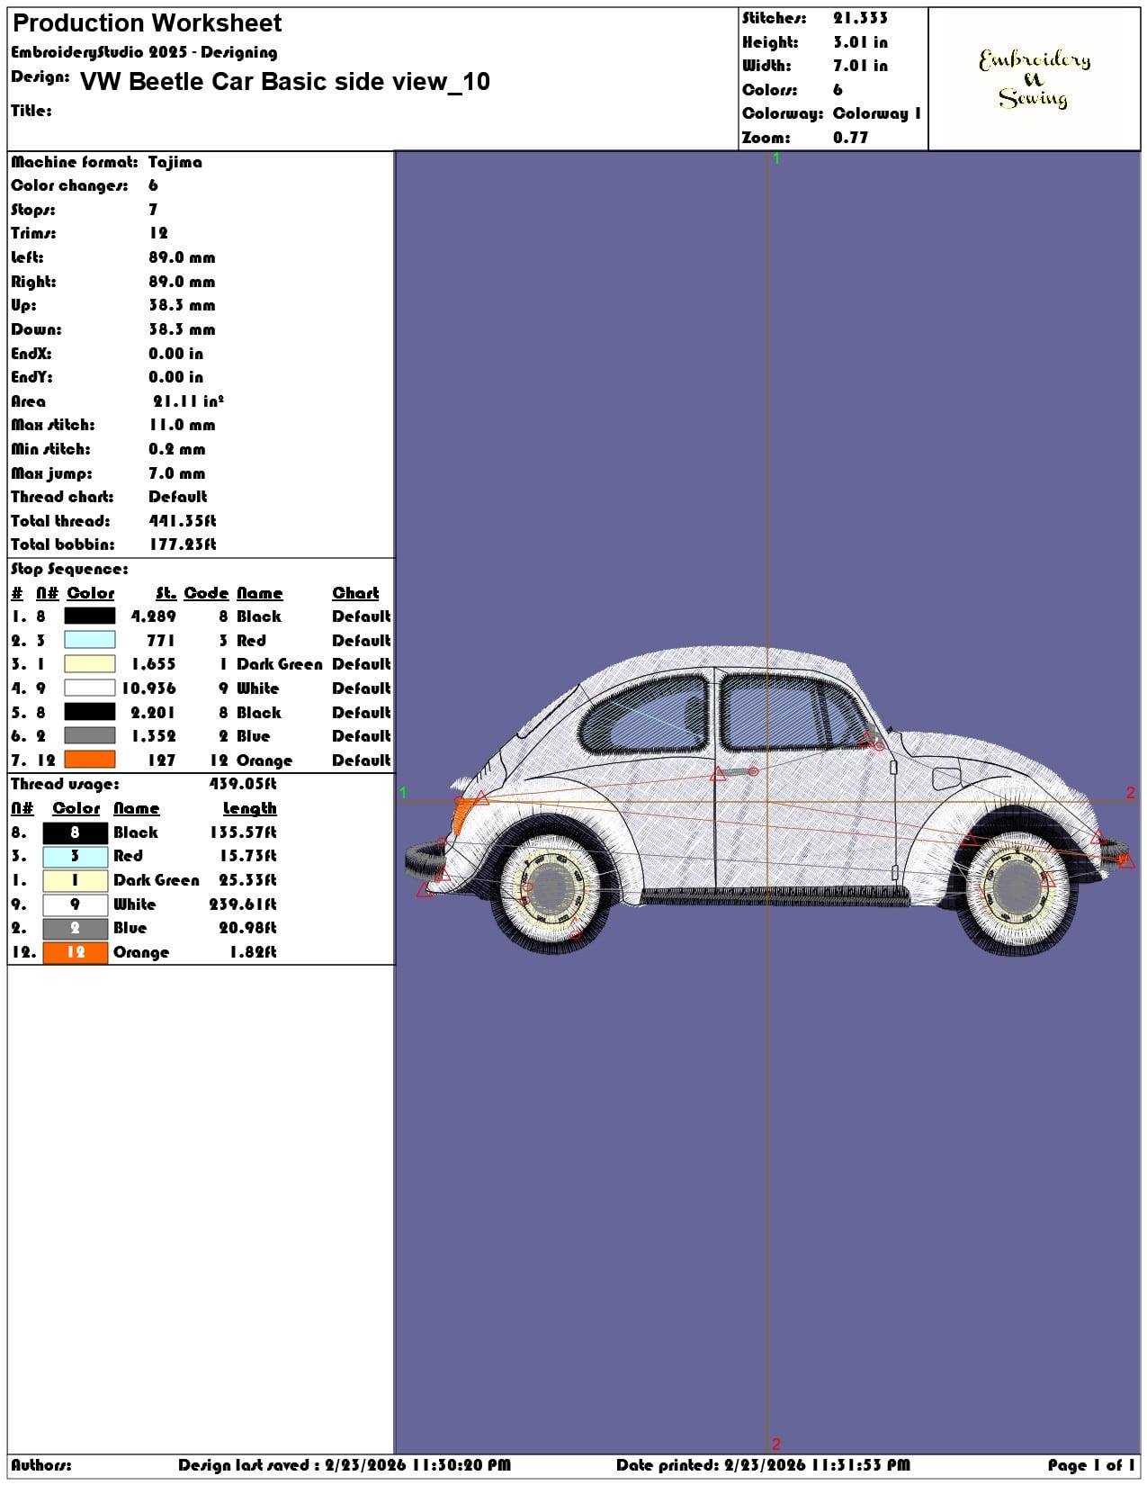Screen dimensions: 1147x1485
Task: Click the Machine format value Tajima
Action: [175, 162]
